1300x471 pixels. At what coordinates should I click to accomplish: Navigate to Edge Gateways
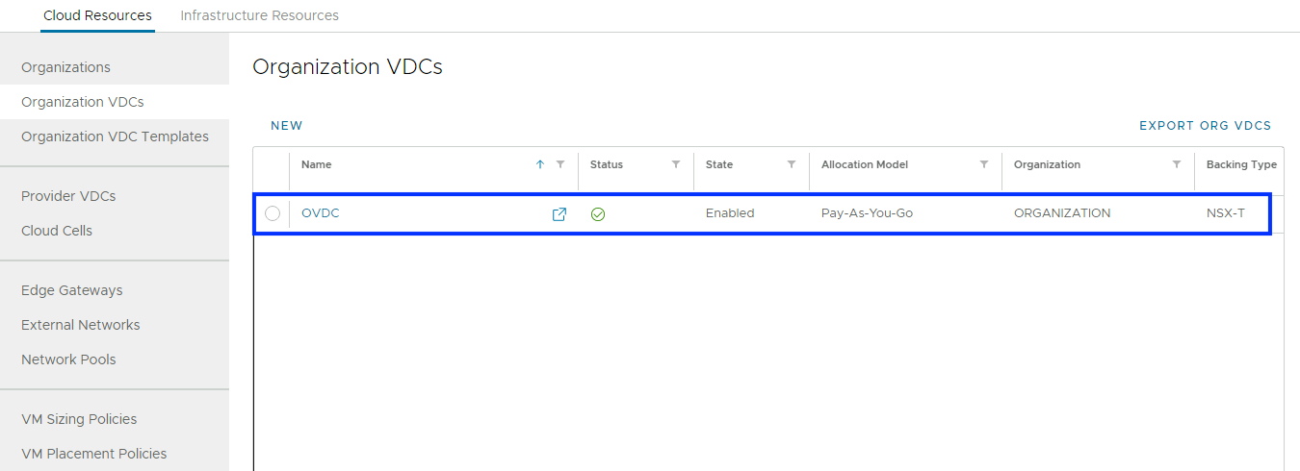pyautogui.click(x=72, y=290)
